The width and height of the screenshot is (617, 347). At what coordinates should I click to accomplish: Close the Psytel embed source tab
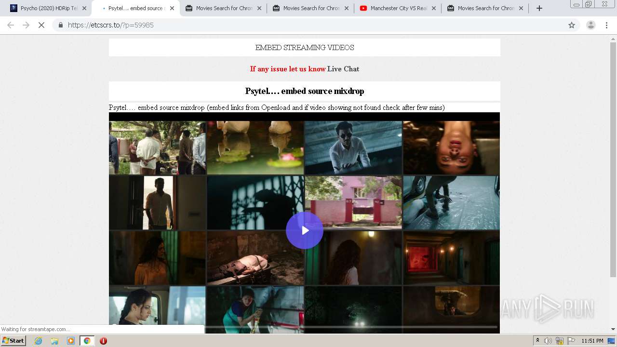[172, 8]
